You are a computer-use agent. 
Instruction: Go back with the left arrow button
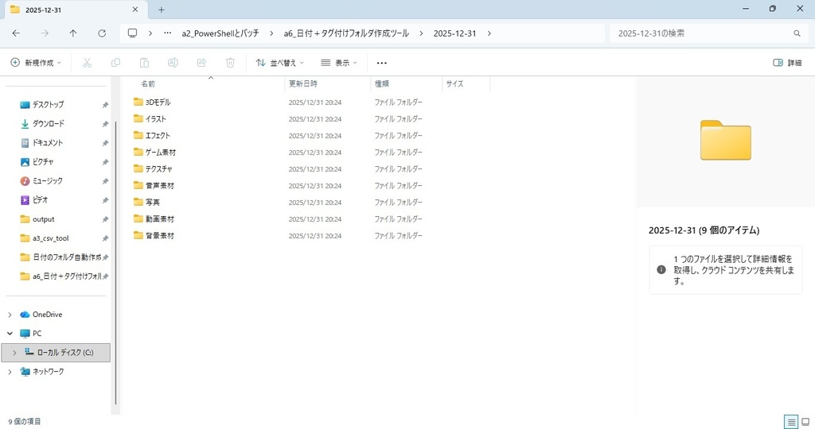tap(16, 33)
